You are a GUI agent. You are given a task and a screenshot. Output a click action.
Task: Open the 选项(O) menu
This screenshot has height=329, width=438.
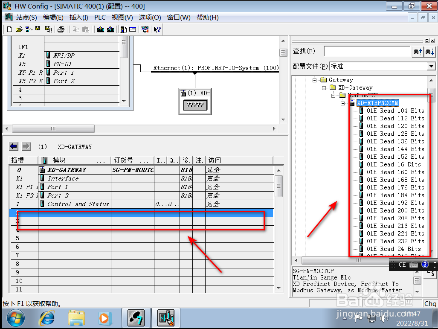(x=150, y=17)
